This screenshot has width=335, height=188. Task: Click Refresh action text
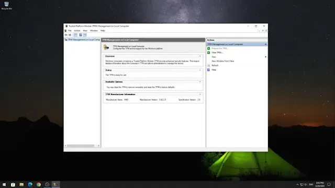point(215,65)
